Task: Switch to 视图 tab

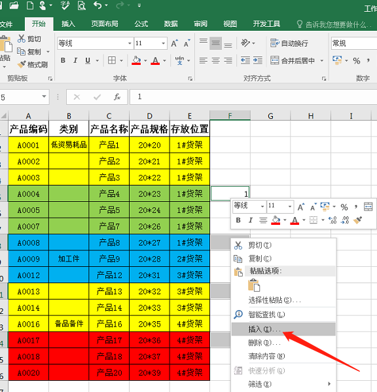Action: click(230, 24)
